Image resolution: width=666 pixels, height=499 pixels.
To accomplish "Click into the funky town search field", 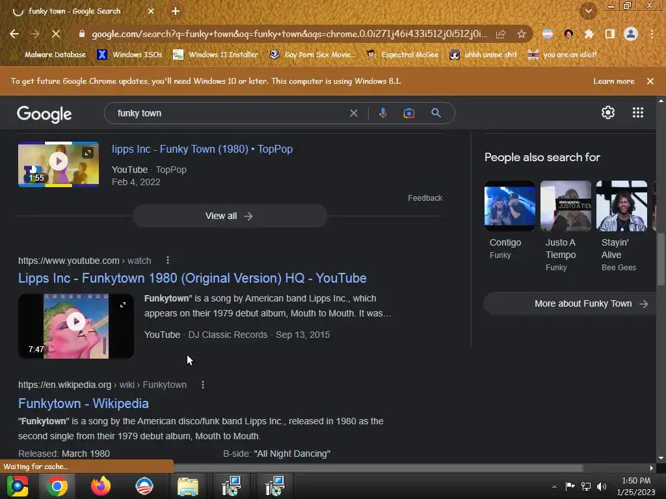I will 230,113.
